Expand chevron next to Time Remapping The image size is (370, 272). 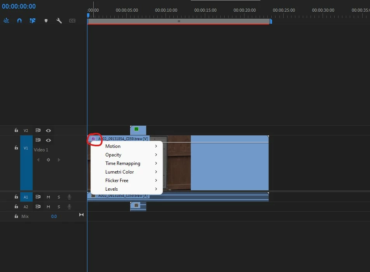156,163
